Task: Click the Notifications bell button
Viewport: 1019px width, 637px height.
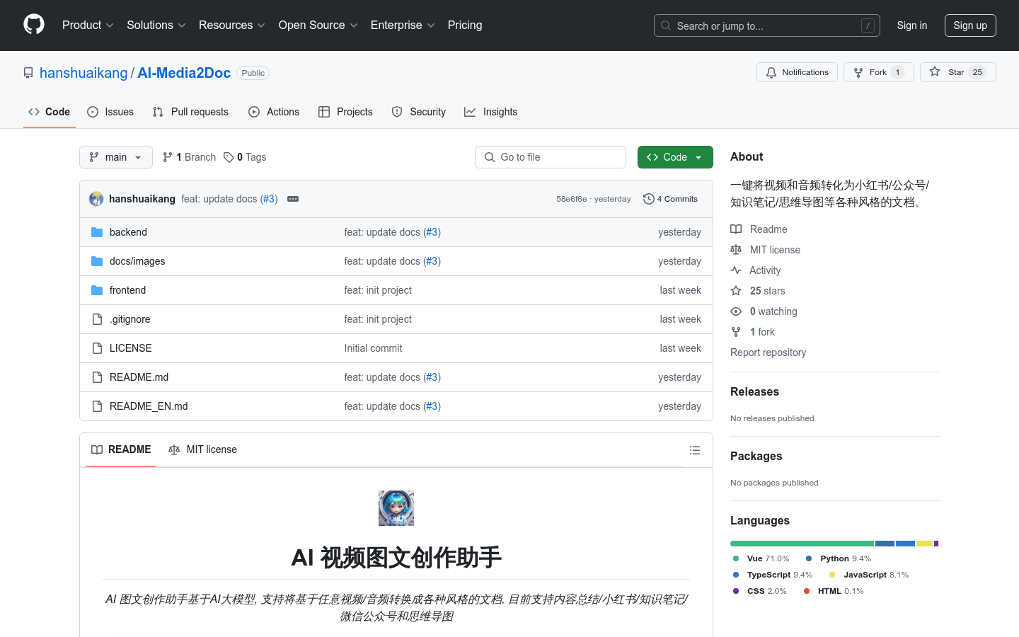Action: click(x=797, y=72)
